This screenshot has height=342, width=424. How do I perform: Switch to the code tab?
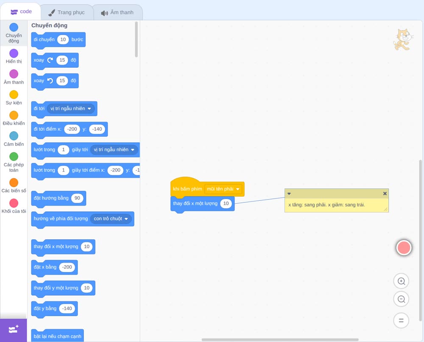pyautogui.click(x=21, y=11)
